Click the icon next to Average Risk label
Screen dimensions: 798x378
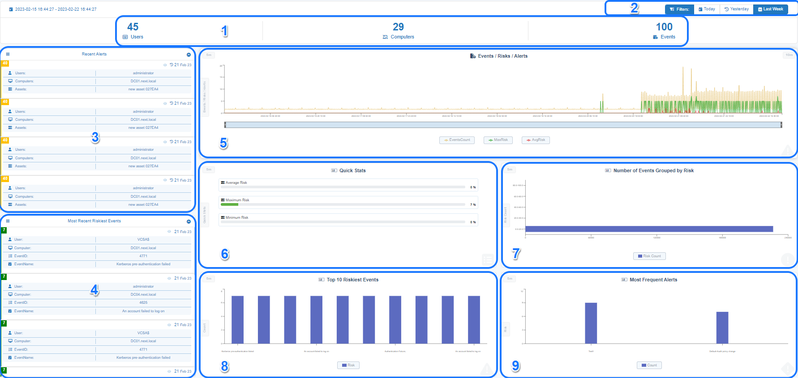click(223, 183)
